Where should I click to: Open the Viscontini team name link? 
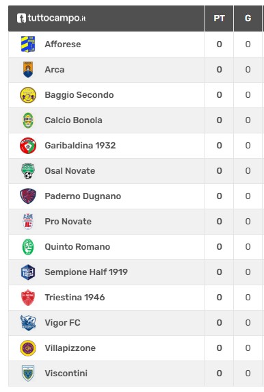point(66,374)
